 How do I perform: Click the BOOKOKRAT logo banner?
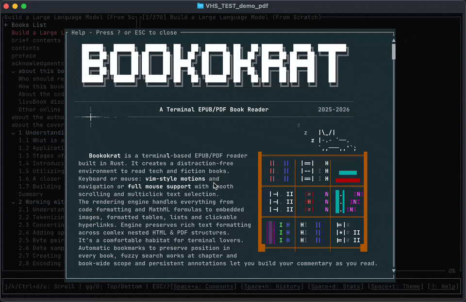click(x=215, y=65)
